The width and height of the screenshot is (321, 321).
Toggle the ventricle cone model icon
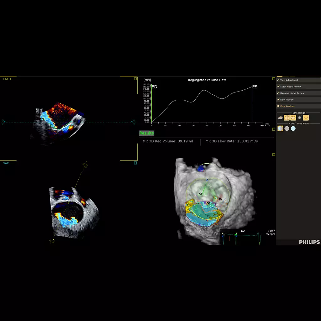[x=287, y=118]
